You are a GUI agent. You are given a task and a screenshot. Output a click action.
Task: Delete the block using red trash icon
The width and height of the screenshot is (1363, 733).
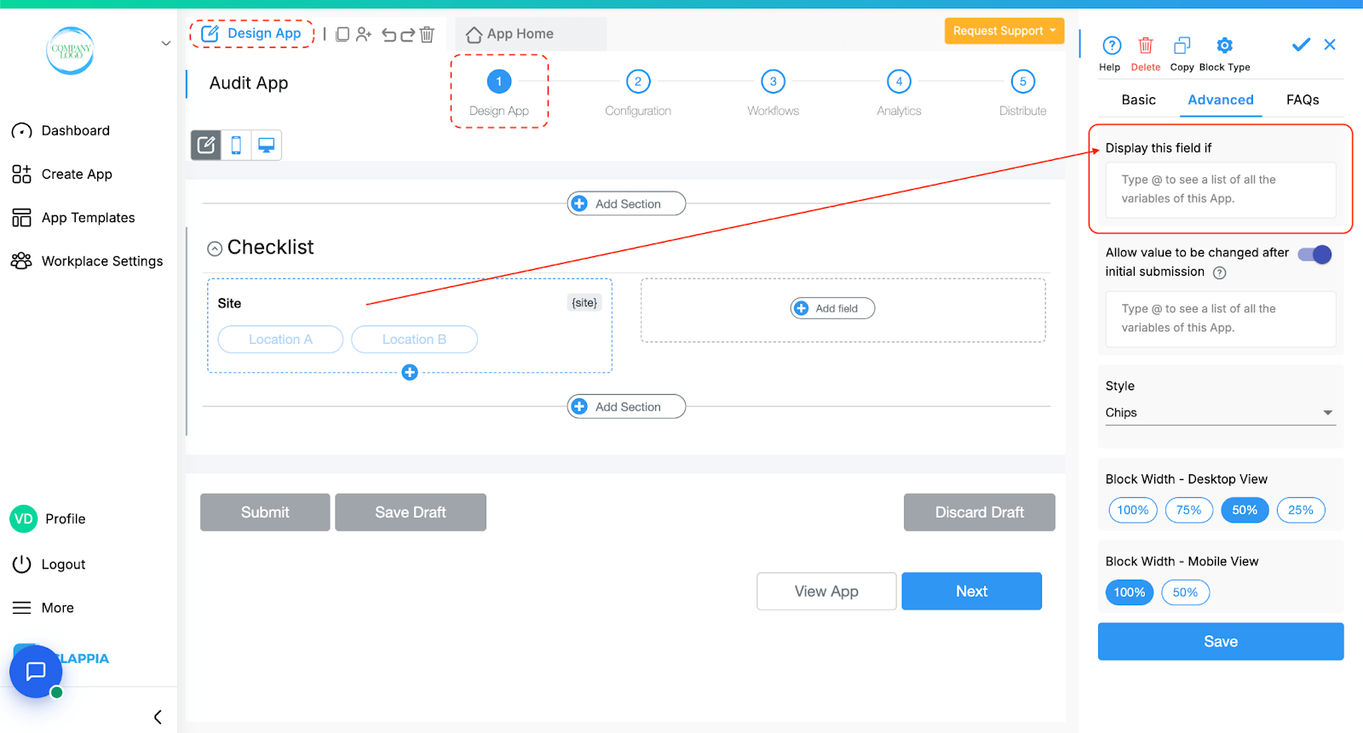point(1146,54)
